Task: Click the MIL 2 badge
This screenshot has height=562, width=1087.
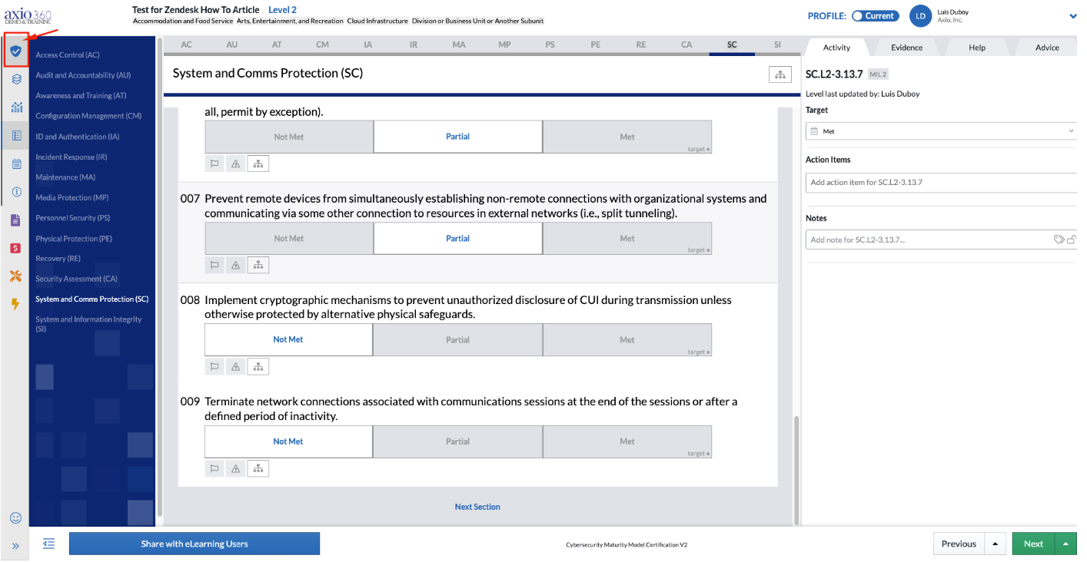Action: coord(878,74)
